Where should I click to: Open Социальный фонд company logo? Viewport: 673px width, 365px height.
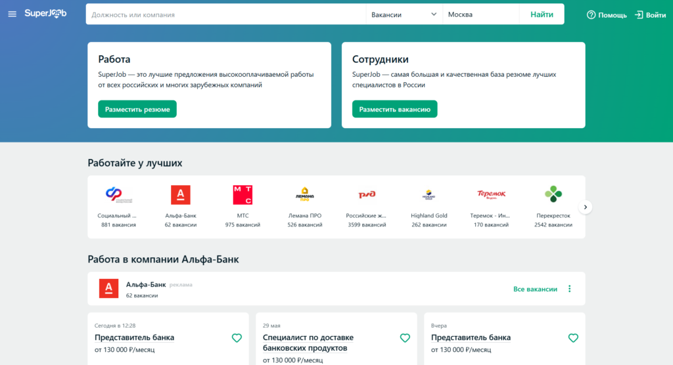point(118,195)
